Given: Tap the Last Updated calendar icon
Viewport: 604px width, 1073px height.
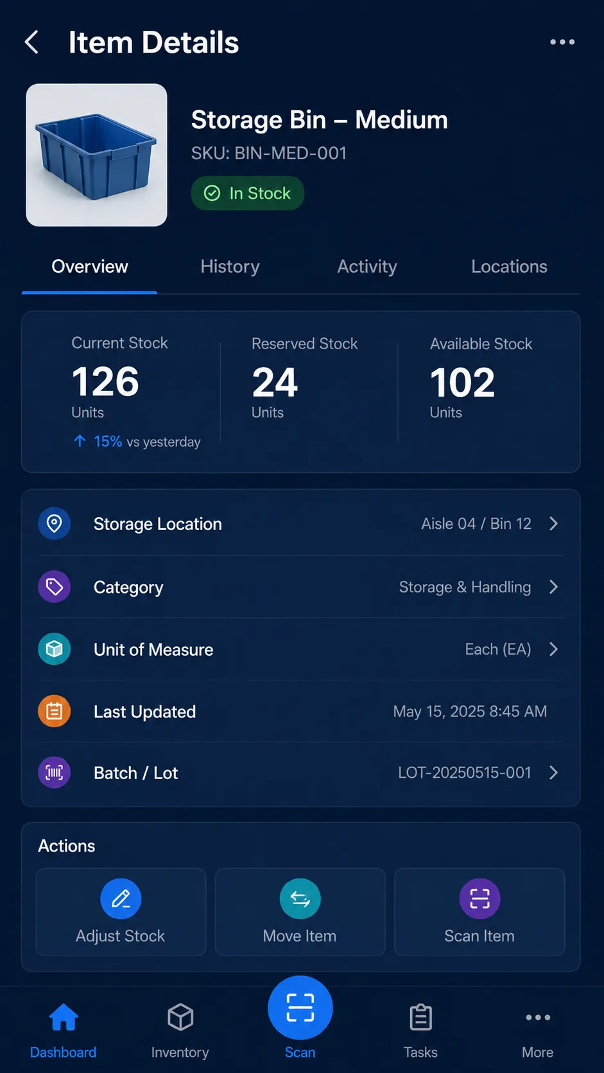Looking at the screenshot, I should tap(55, 711).
